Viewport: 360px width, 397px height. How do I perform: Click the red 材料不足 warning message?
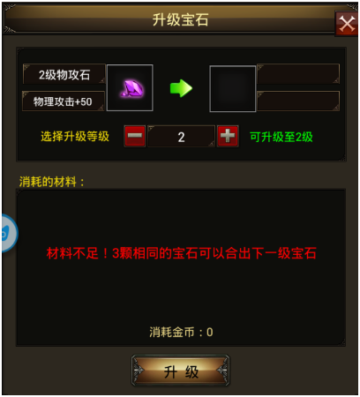coord(181,253)
